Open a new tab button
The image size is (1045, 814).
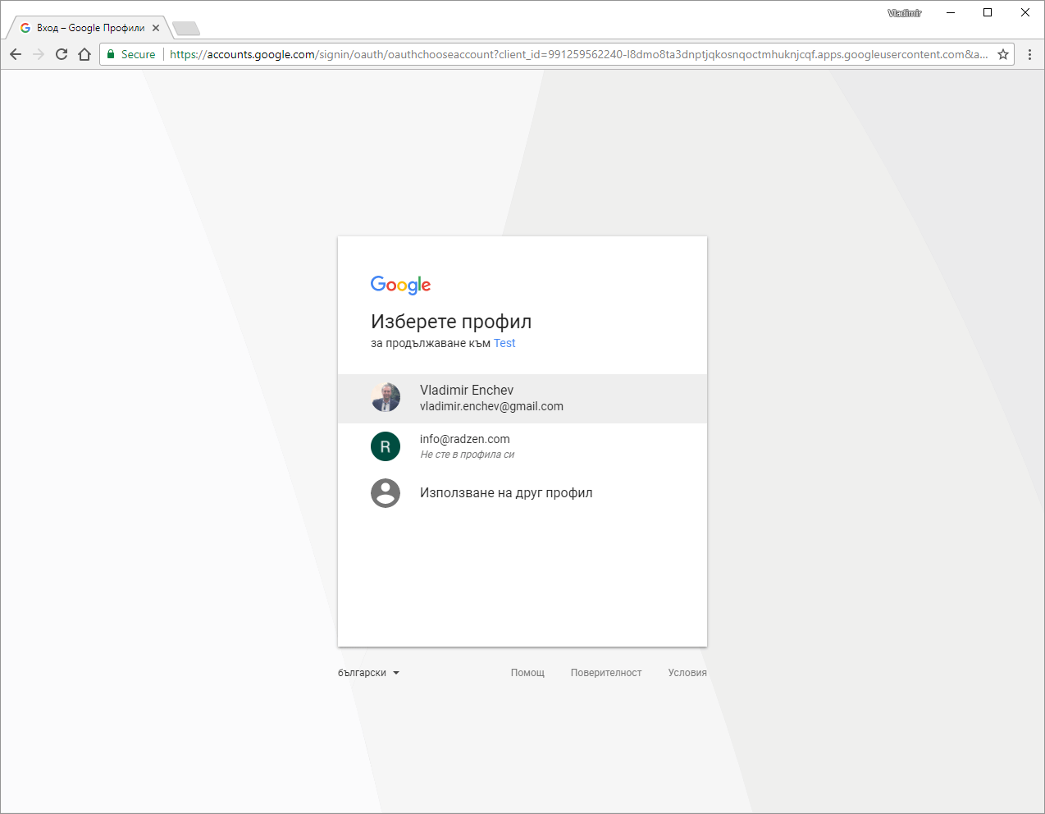pyautogui.click(x=186, y=29)
